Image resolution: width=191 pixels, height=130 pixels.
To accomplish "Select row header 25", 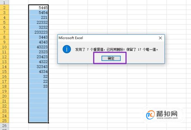I will click(x=4, y=121).
